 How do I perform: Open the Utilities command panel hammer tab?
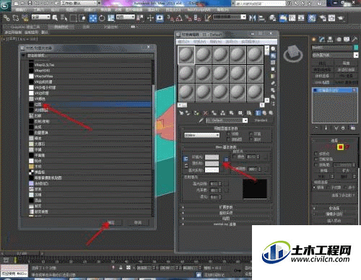point(355,39)
